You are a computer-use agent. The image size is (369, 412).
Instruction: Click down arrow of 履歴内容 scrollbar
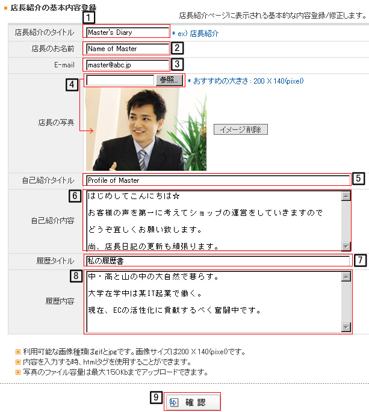(x=346, y=327)
